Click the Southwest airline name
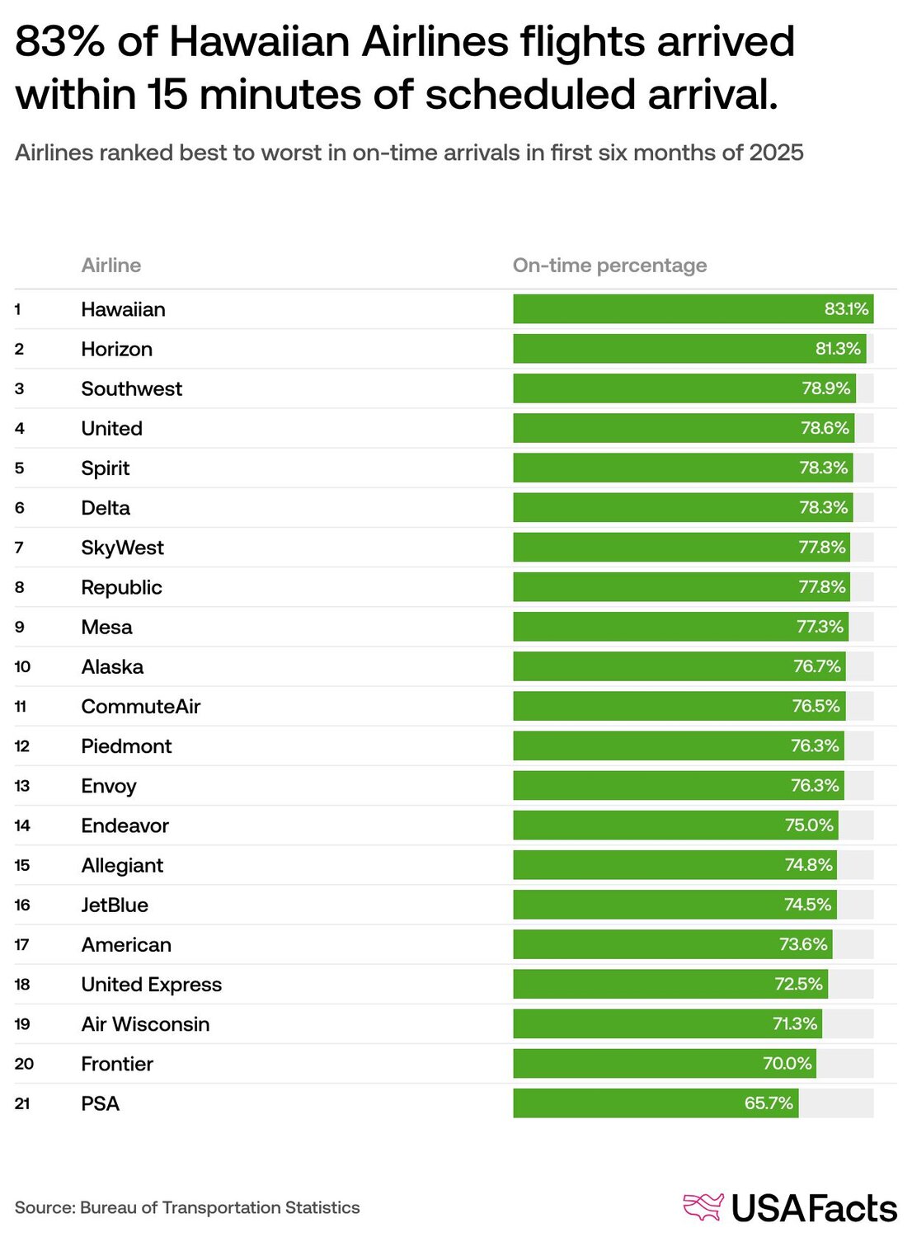Image resolution: width=912 pixels, height=1237 pixels. coord(132,388)
